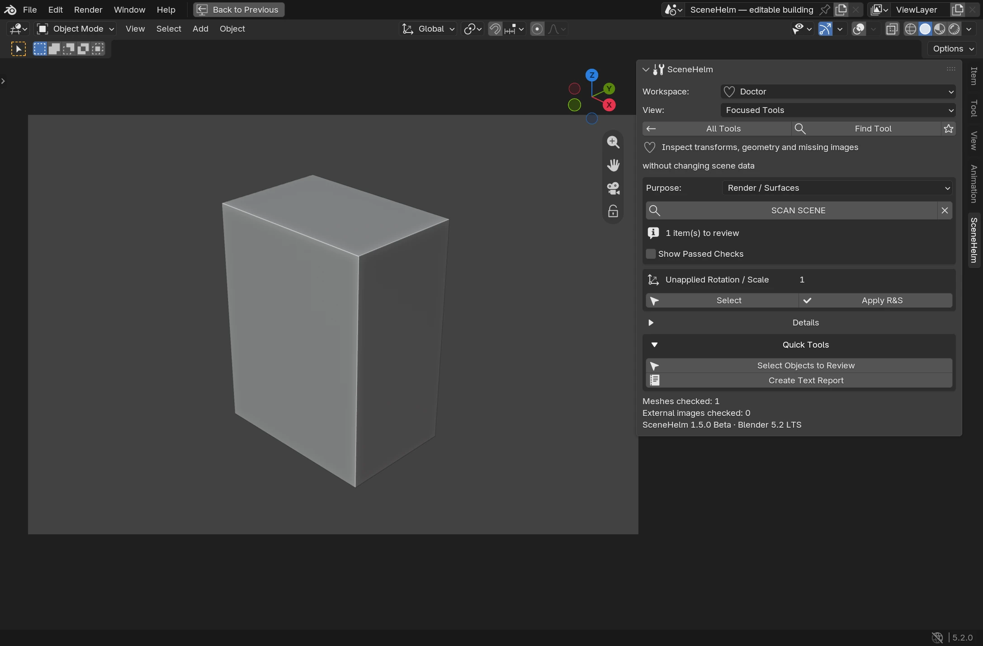Viewport: 983px width, 646px height.
Task: Toggle camera view with the camera icon
Action: point(613,188)
